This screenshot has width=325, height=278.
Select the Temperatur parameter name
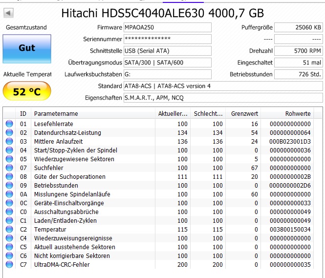click(50, 230)
